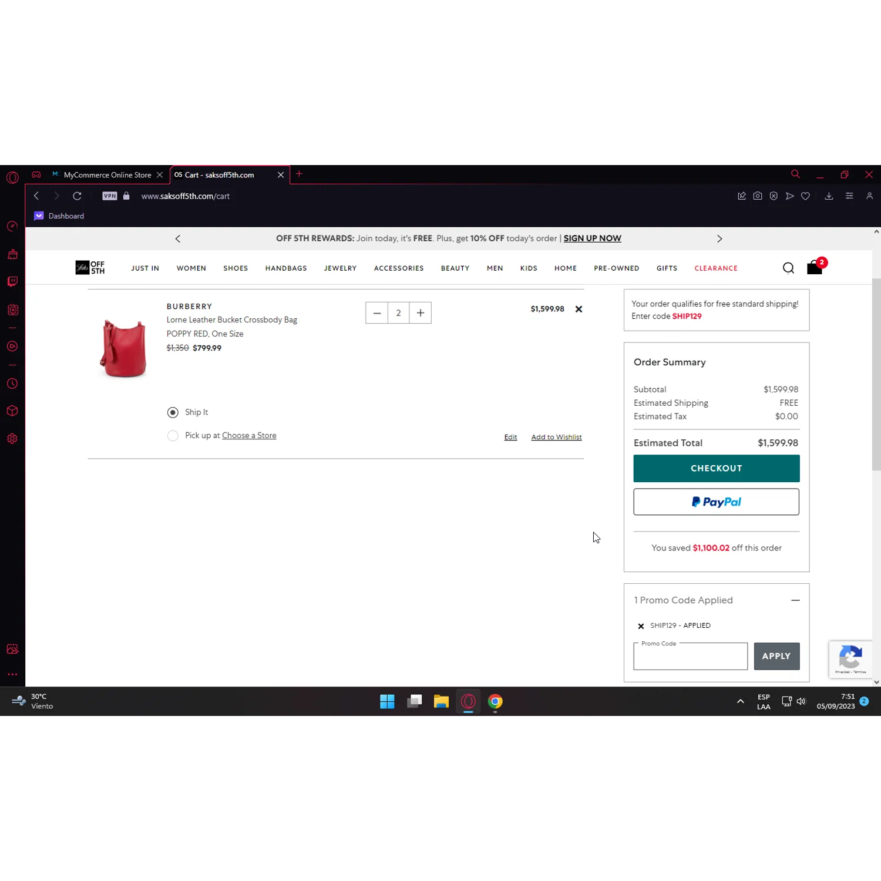
Task: Click the SIGN UP NOW link
Action: [592, 238]
